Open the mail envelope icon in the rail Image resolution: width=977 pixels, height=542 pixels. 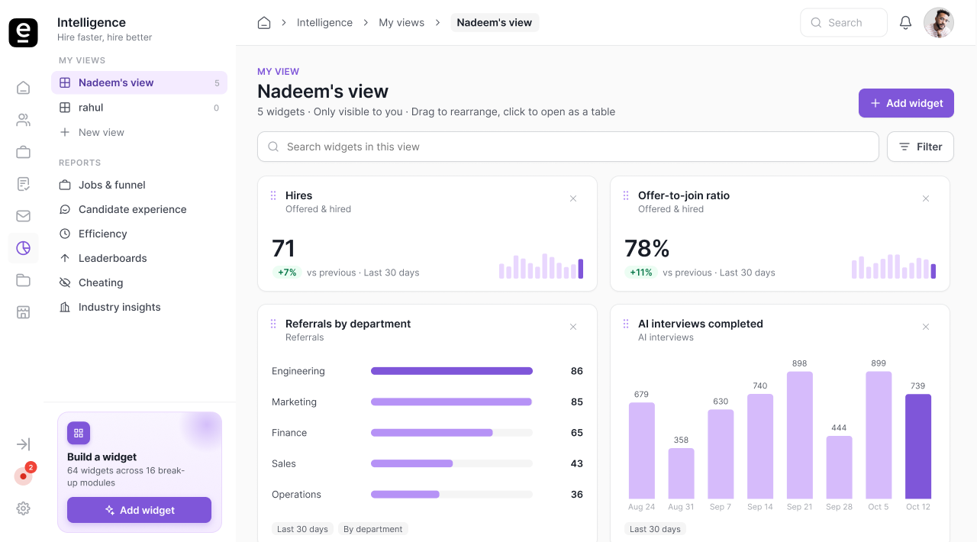point(23,216)
